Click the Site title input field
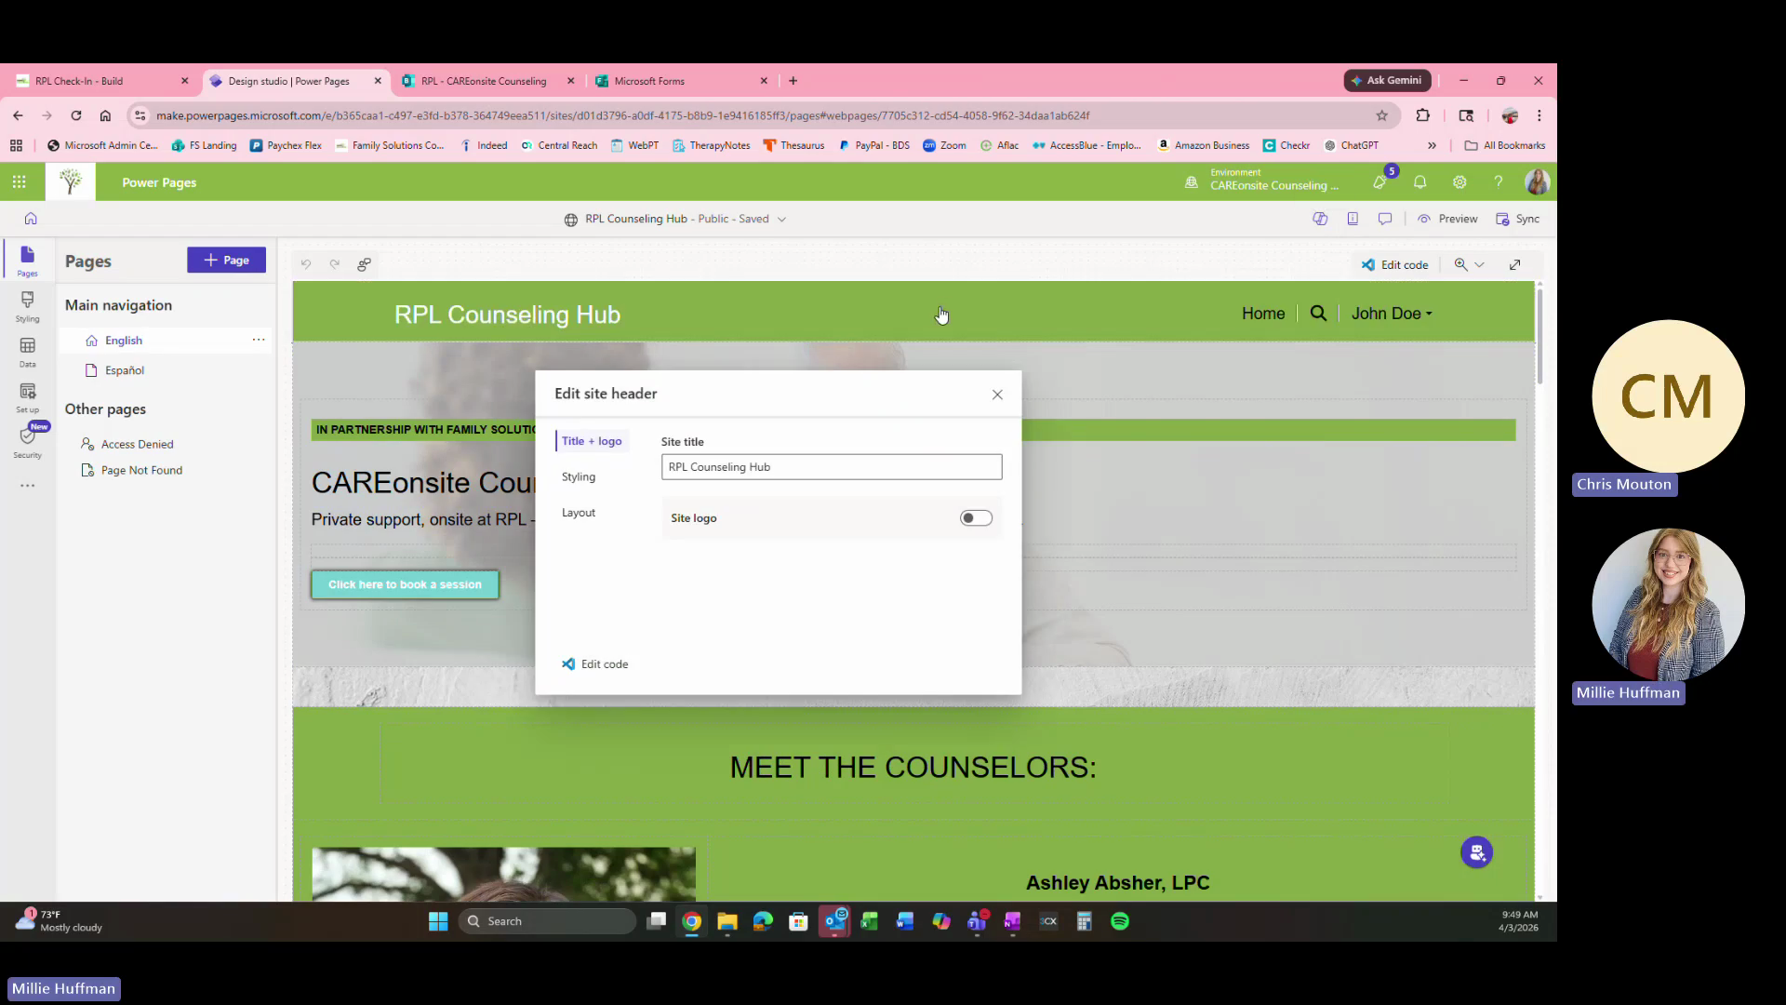The height and width of the screenshot is (1005, 1786). 832,467
